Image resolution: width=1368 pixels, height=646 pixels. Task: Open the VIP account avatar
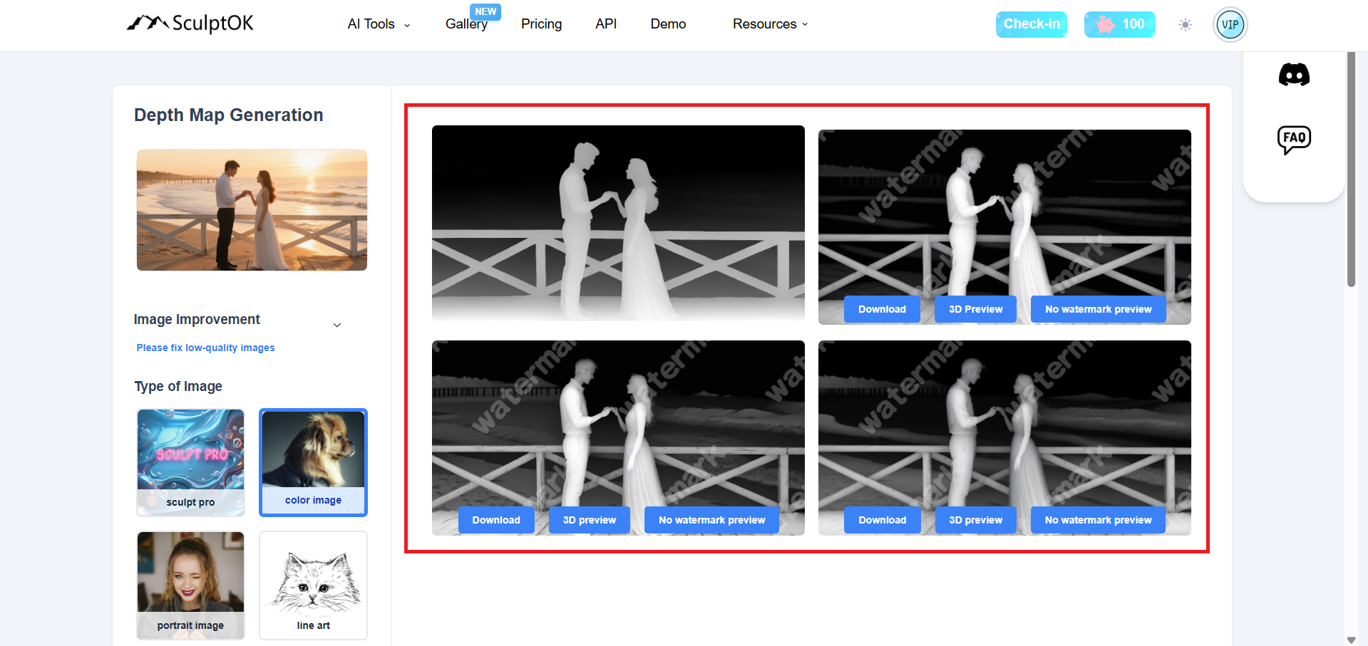1230,24
